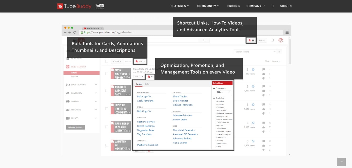Screen dimensions: 352x168
Task: Click the globe icon for 1,618 views video
Action: tap(253, 86)
